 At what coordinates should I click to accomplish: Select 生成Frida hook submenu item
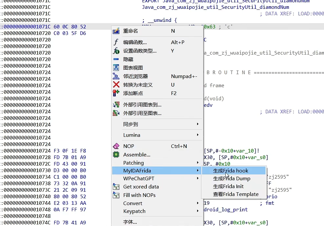coord(234,171)
